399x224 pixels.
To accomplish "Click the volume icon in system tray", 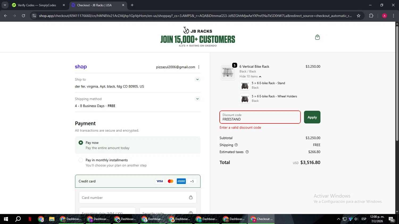I will [x=356, y=219].
